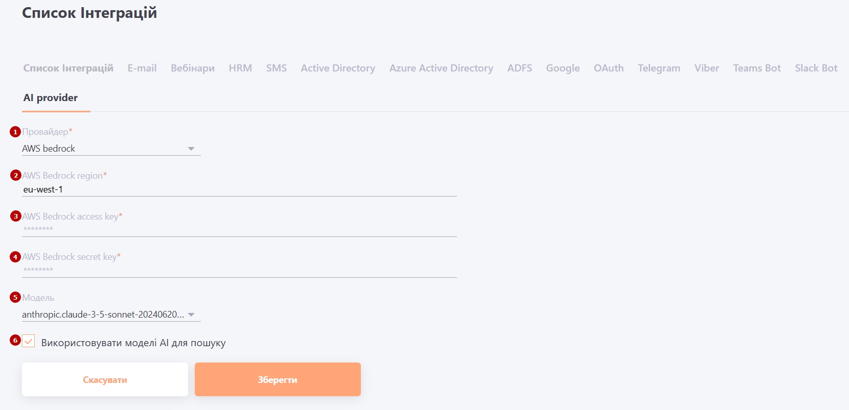Click the Скасувати button
849x410 pixels.
coord(105,379)
